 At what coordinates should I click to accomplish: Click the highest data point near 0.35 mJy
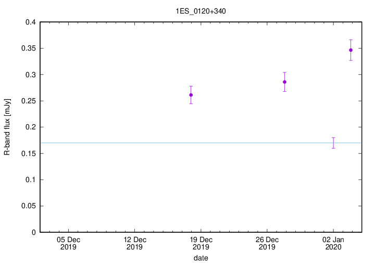pos(351,50)
